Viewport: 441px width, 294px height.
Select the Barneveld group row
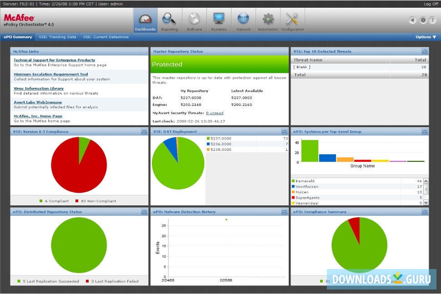click(357, 181)
